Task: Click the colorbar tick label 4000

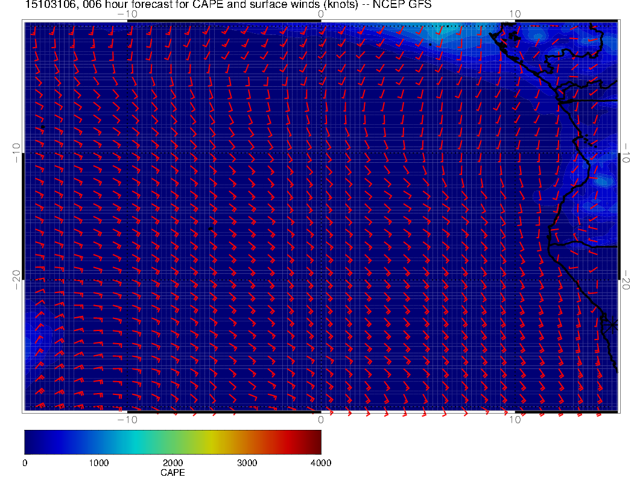Action: [x=321, y=463]
